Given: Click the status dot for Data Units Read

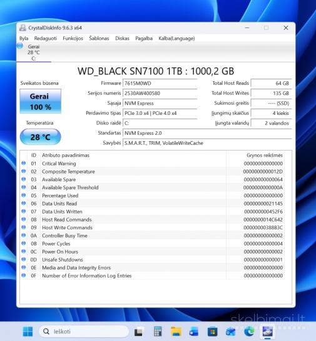Looking at the screenshot, I should tap(24, 203).
